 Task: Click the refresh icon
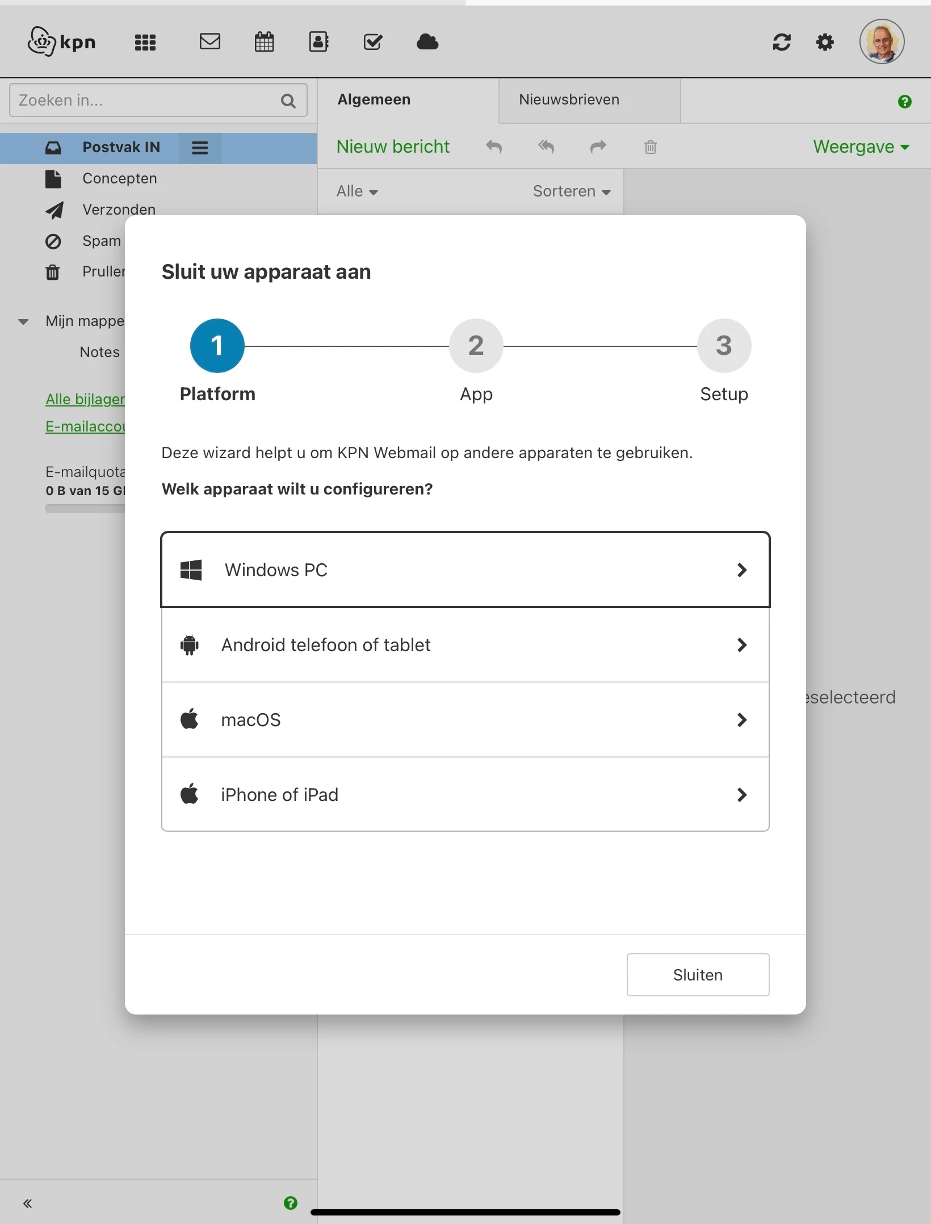pyautogui.click(x=782, y=42)
